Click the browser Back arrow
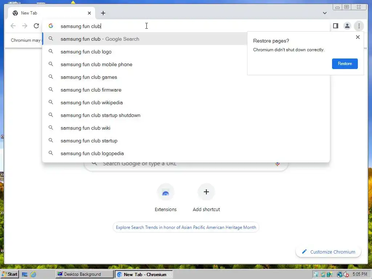Image resolution: width=372 pixels, height=279 pixels. 13,26
